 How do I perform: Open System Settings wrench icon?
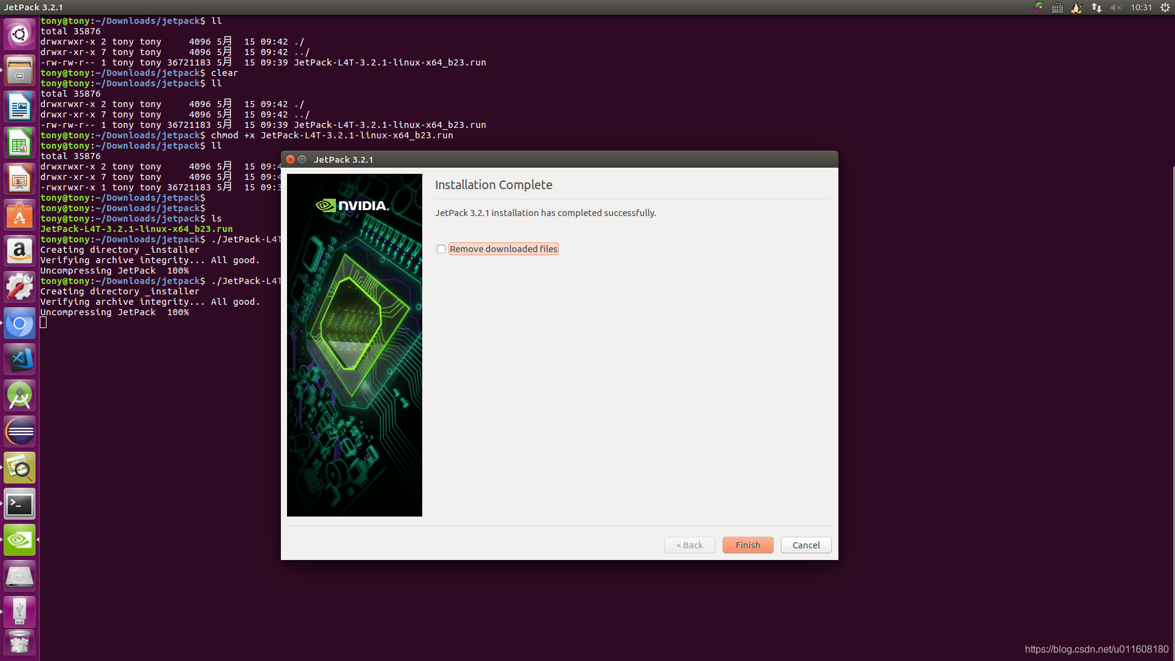(x=20, y=287)
